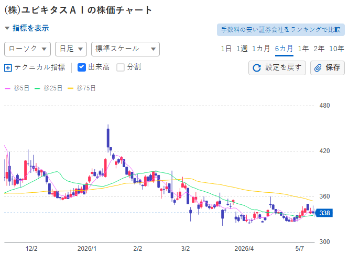Click the 360 price axis label
This screenshot has height=256, width=349.
pyautogui.click(x=324, y=196)
